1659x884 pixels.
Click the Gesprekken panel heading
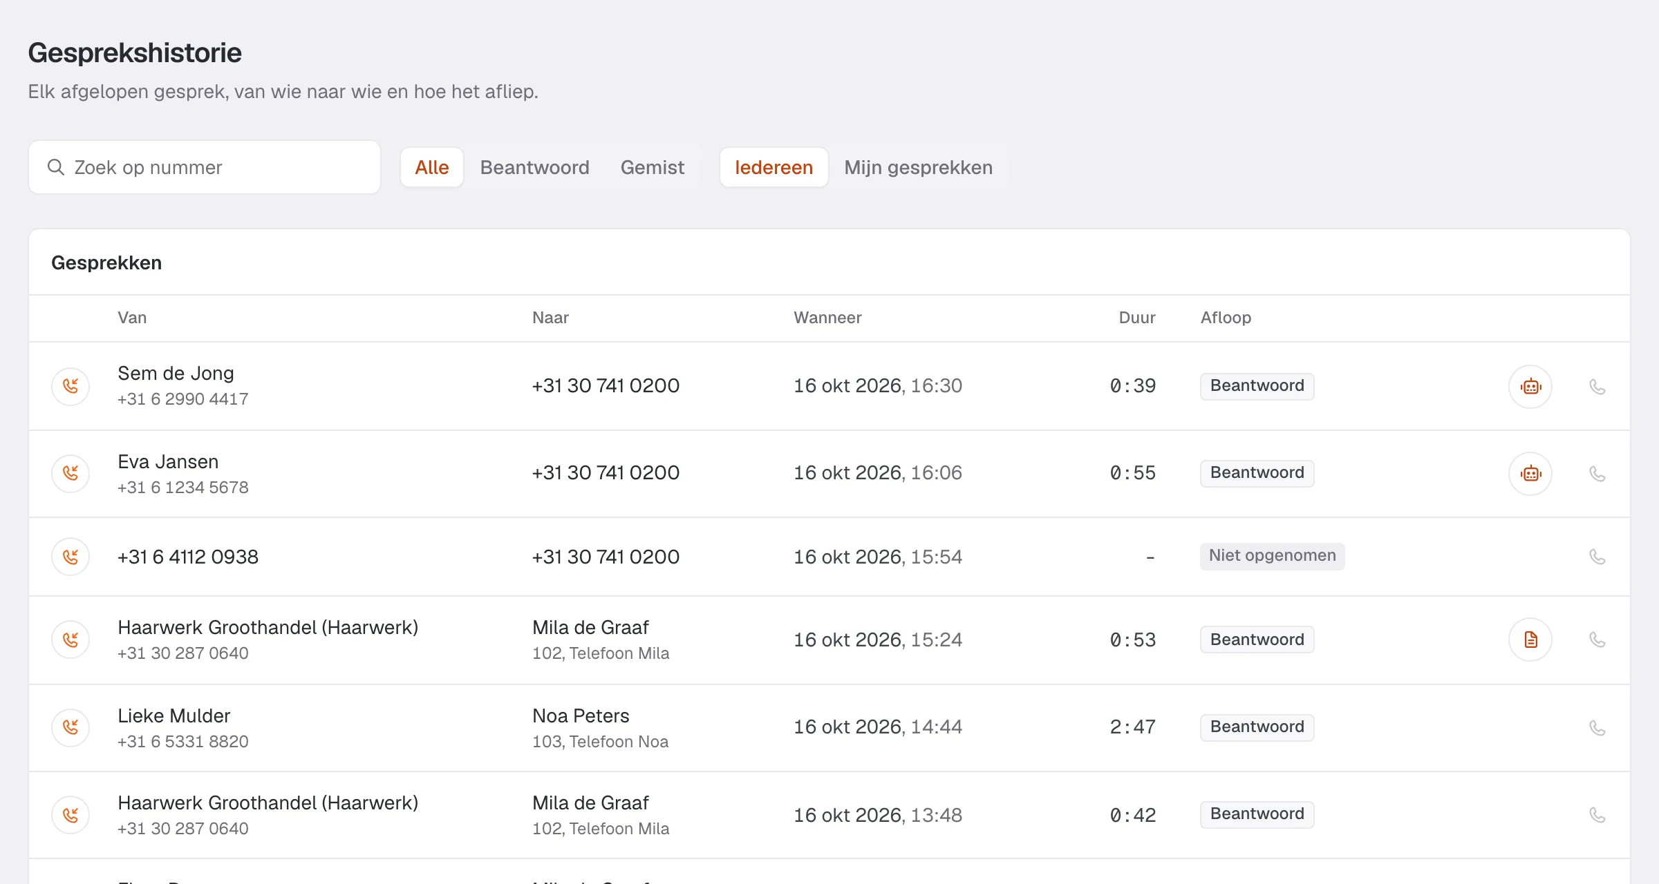[x=106, y=263]
